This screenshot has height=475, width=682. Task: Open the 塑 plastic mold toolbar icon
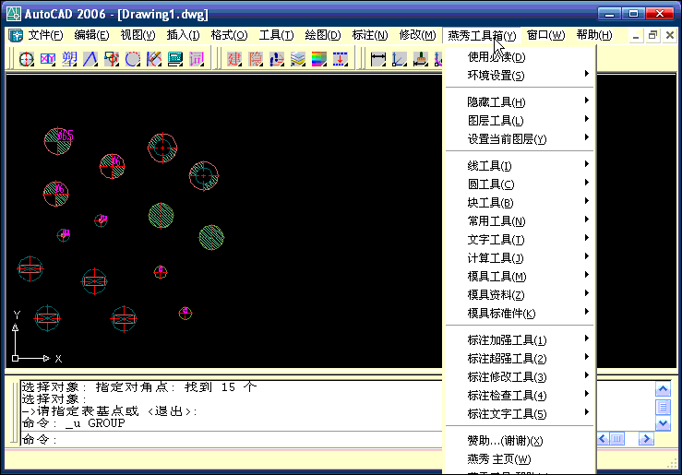click(x=69, y=59)
